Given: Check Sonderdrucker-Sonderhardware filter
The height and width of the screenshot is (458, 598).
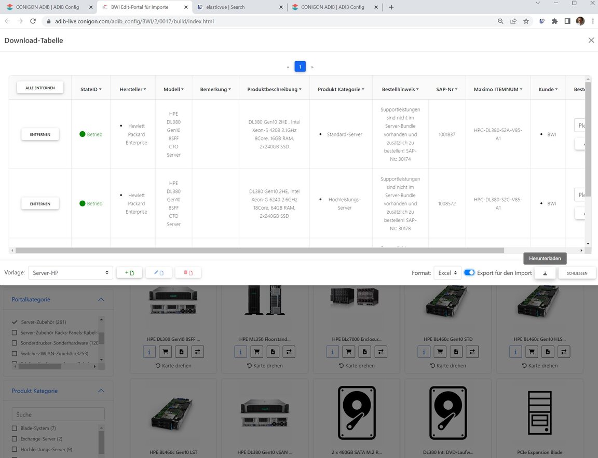Looking at the screenshot, I should click(x=15, y=343).
